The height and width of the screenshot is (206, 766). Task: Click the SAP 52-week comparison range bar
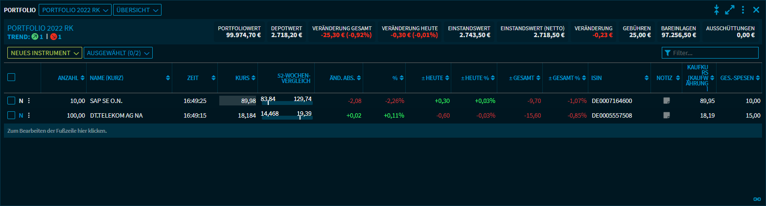[287, 103]
